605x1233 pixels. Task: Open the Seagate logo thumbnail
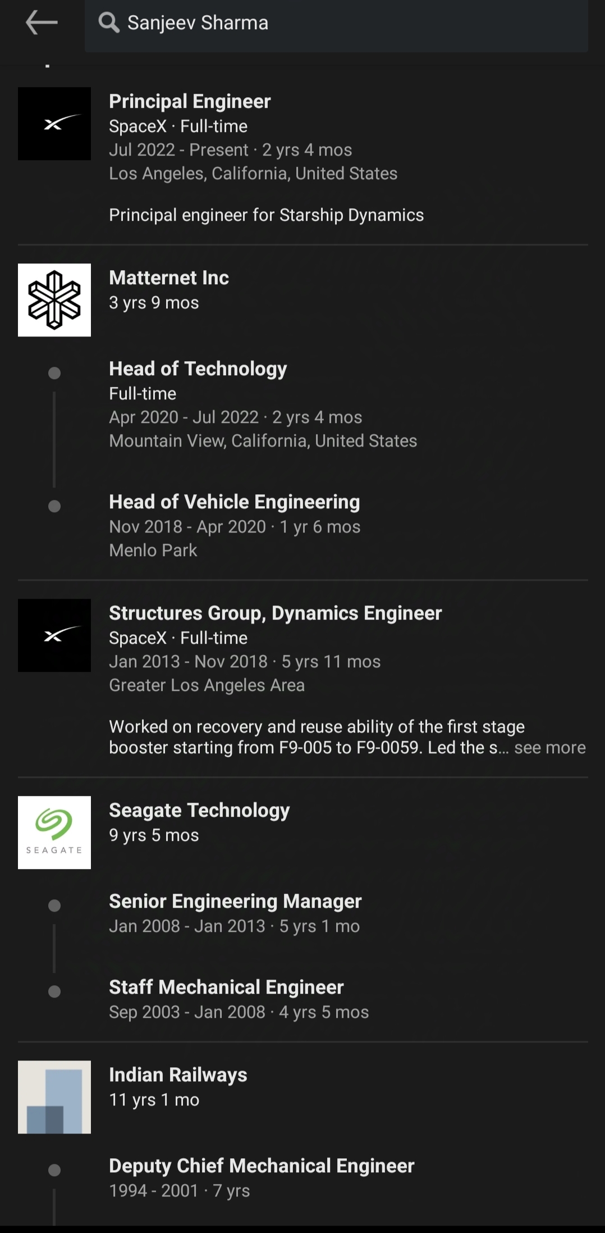point(54,832)
